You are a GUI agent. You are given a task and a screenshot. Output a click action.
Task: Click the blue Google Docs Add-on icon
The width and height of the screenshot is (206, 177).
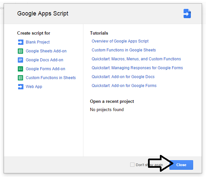[20, 60]
